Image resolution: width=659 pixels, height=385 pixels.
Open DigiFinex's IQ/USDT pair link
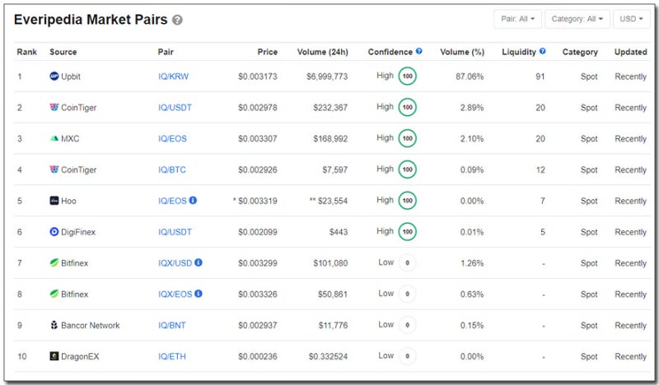coord(175,232)
